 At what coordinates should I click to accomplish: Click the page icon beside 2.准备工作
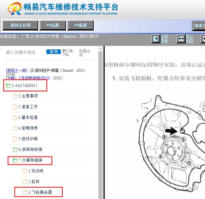click(x=15, y=107)
